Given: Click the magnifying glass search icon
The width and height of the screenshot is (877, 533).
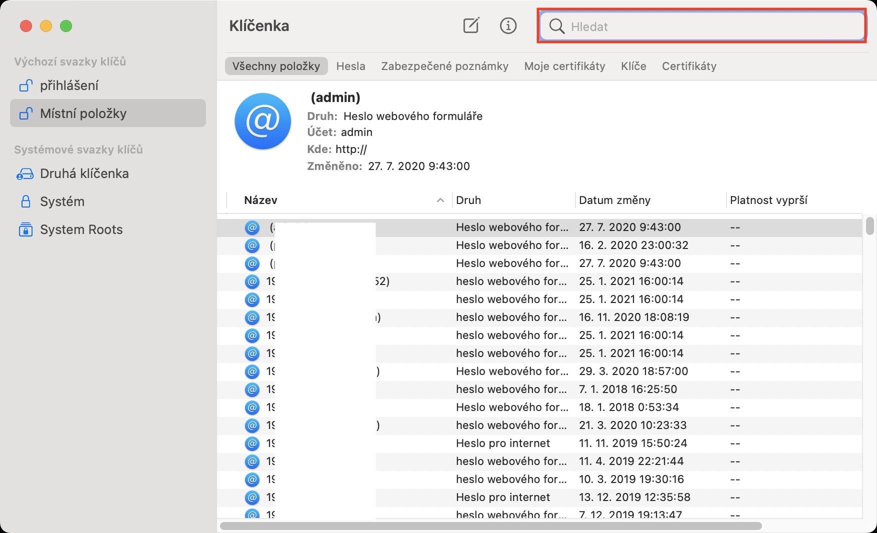Looking at the screenshot, I should point(556,26).
